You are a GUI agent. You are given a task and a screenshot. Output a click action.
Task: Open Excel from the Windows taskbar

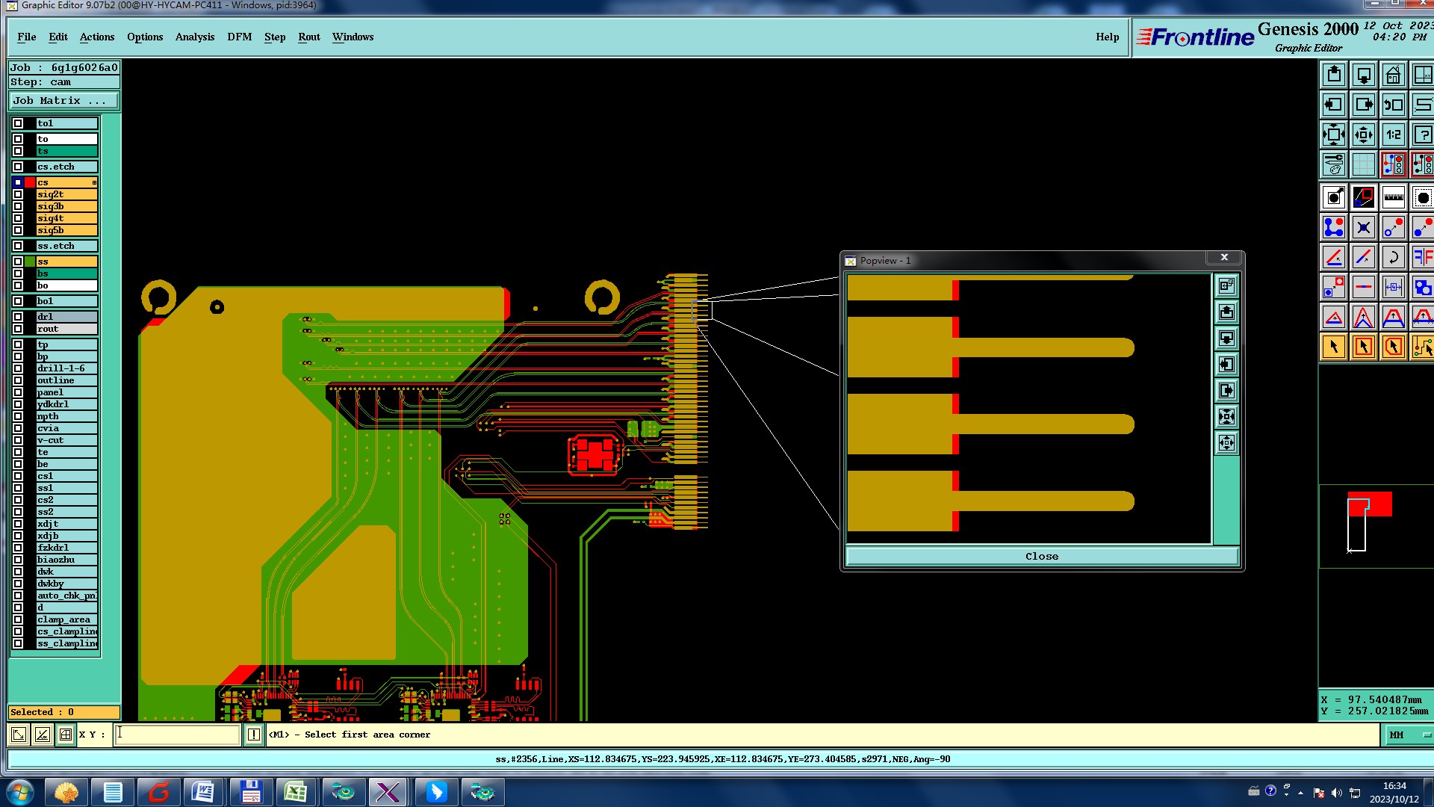(295, 792)
